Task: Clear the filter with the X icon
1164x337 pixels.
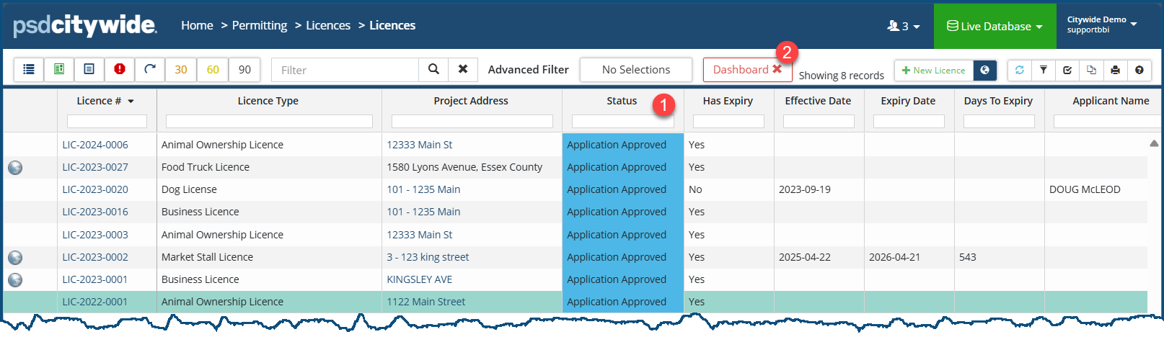Action: pyautogui.click(x=463, y=70)
